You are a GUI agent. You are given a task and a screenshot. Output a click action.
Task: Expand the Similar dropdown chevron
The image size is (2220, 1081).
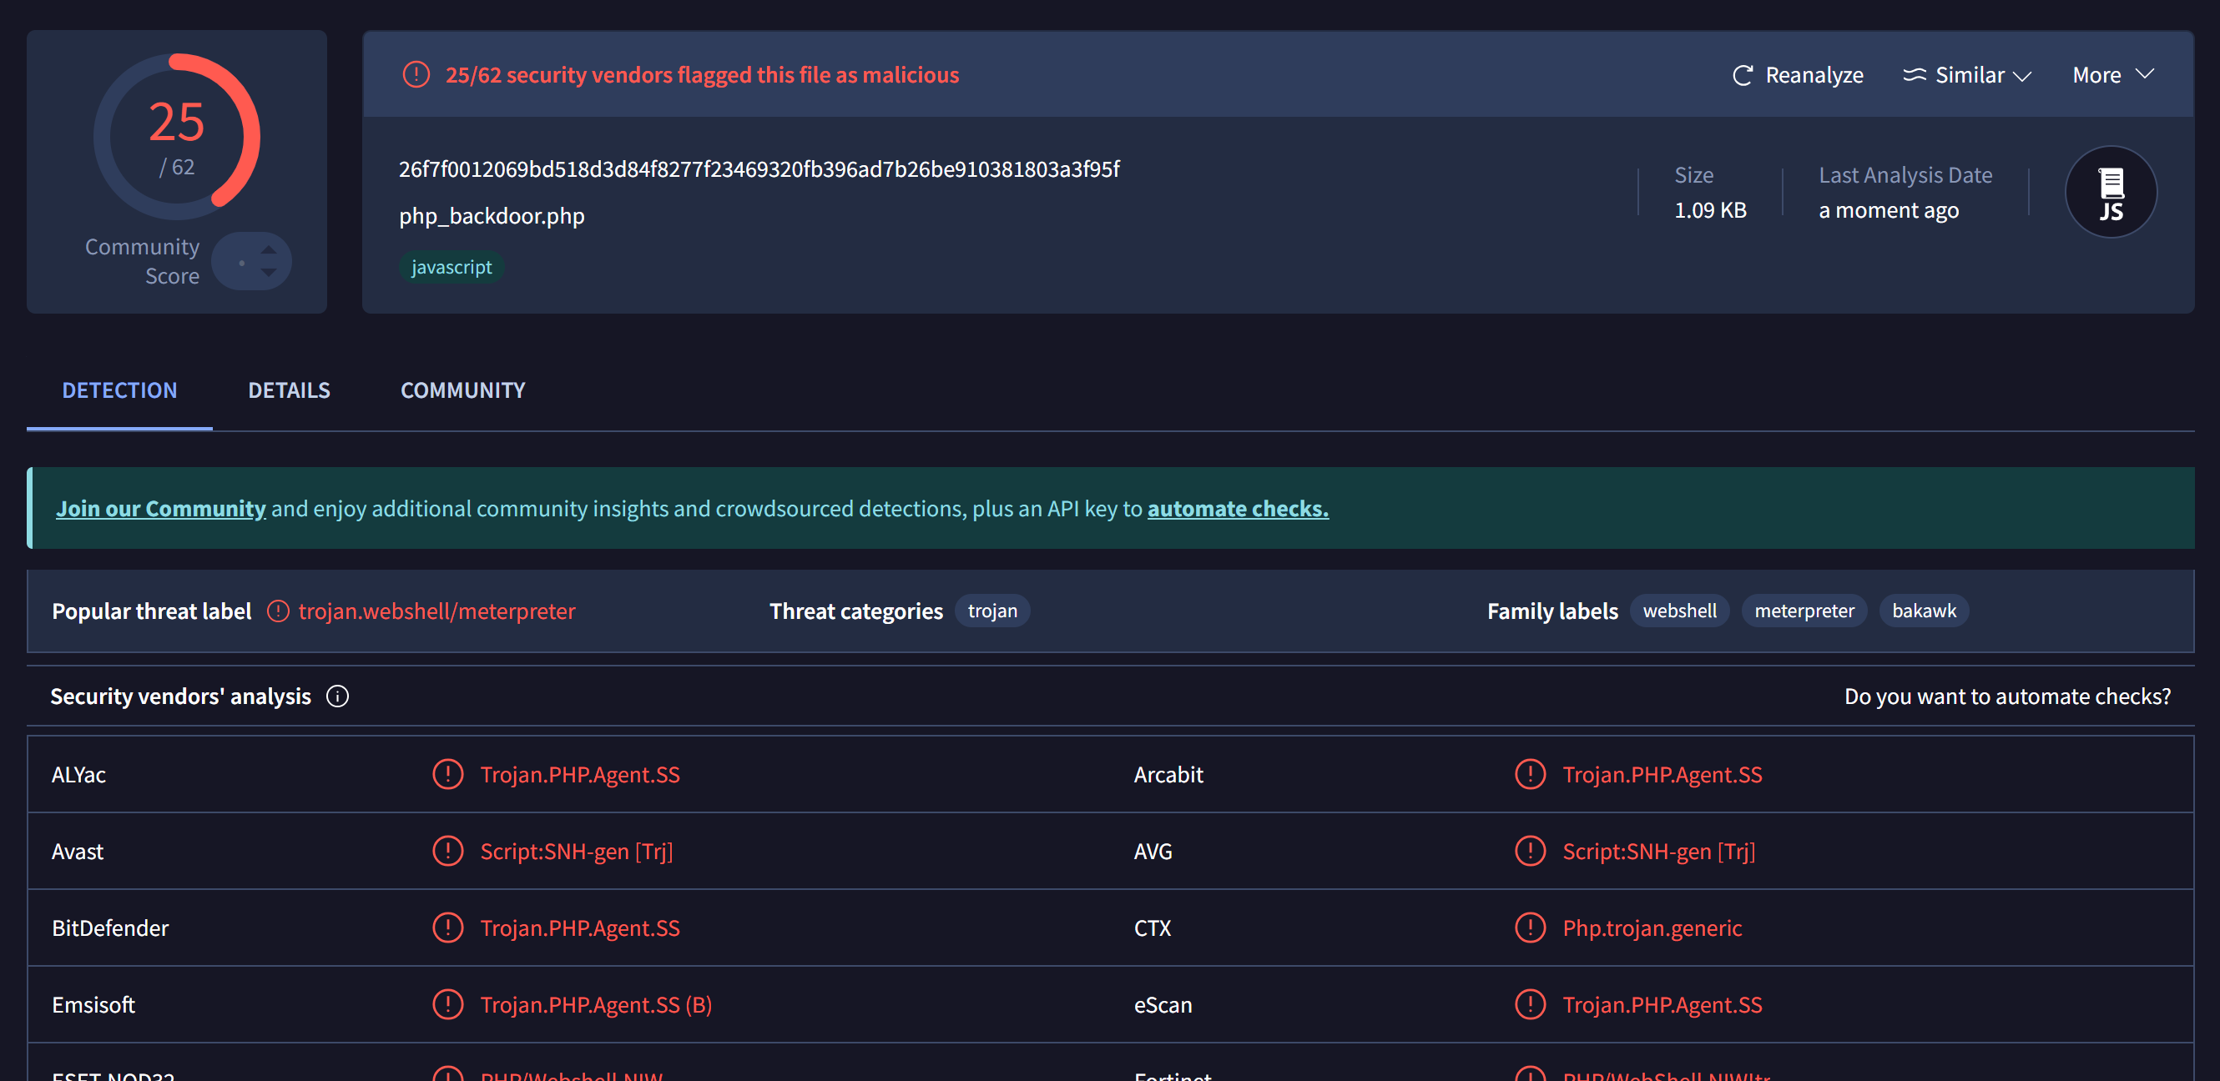coord(2021,76)
